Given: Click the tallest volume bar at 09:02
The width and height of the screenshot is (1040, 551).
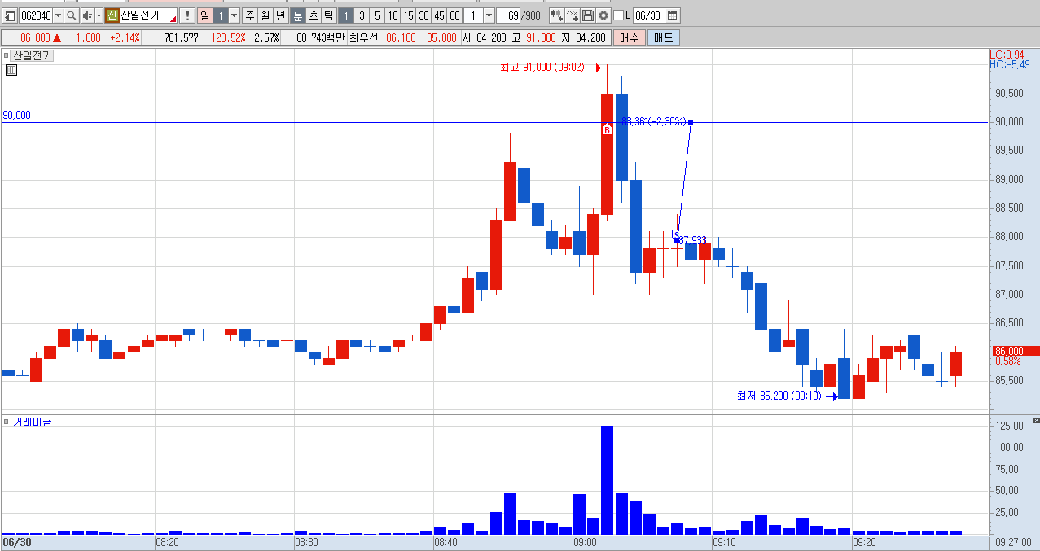Looking at the screenshot, I should pyautogui.click(x=607, y=480).
